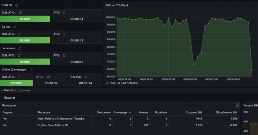Open info icon of ATiQ 00:00:42 panel
The image size is (258, 135).
pos(64,34)
